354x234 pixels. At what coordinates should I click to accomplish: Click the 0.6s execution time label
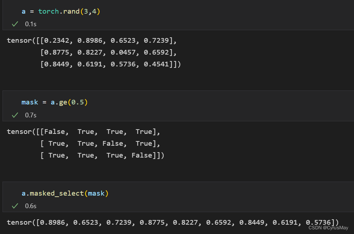coord(31,206)
